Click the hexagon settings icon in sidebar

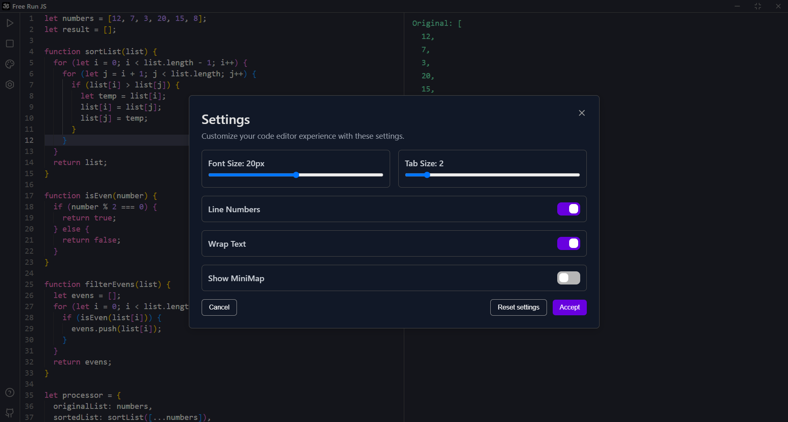(10, 85)
